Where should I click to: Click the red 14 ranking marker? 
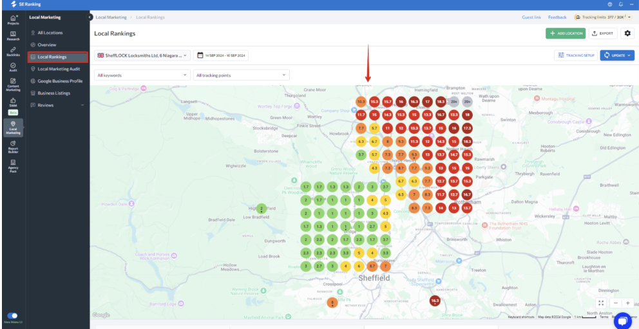(441, 208)
